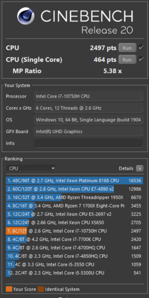
Task: Select the Ryzen 7 1700X ranking entry
Action: [74, 206]
